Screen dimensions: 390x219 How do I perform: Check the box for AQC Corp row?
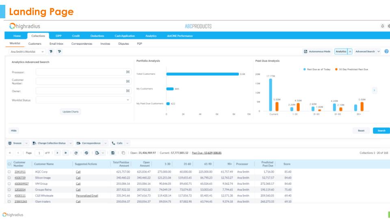(x=9, y=172)
